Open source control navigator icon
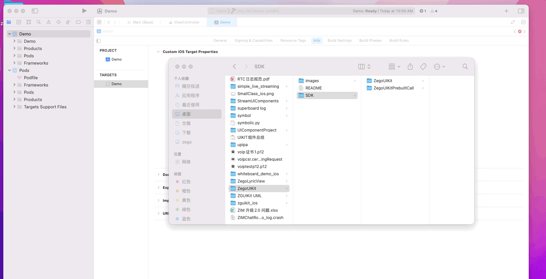Viewport: 546px width, 279px height. 19,22
